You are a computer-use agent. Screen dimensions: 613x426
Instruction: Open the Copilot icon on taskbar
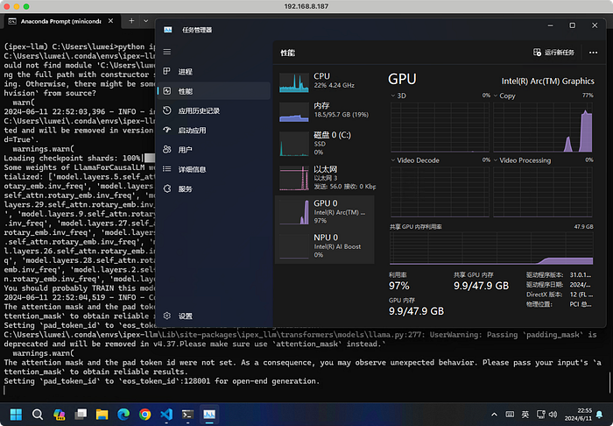(59, 415)
